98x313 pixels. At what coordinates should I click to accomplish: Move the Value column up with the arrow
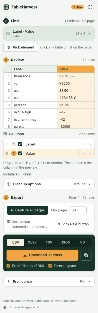pos(84,153)
